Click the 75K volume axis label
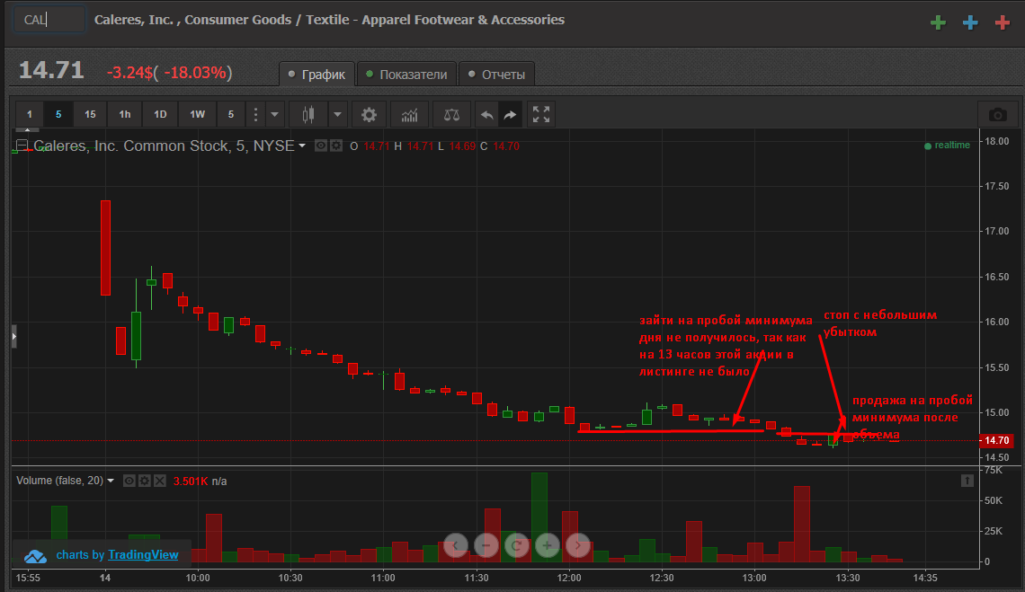 click(x=993, y=471)
